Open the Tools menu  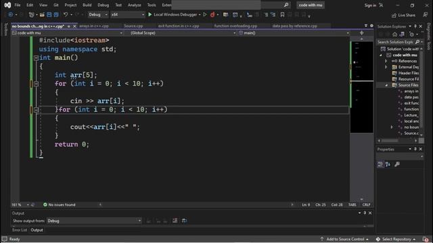[x=152, y=5]
